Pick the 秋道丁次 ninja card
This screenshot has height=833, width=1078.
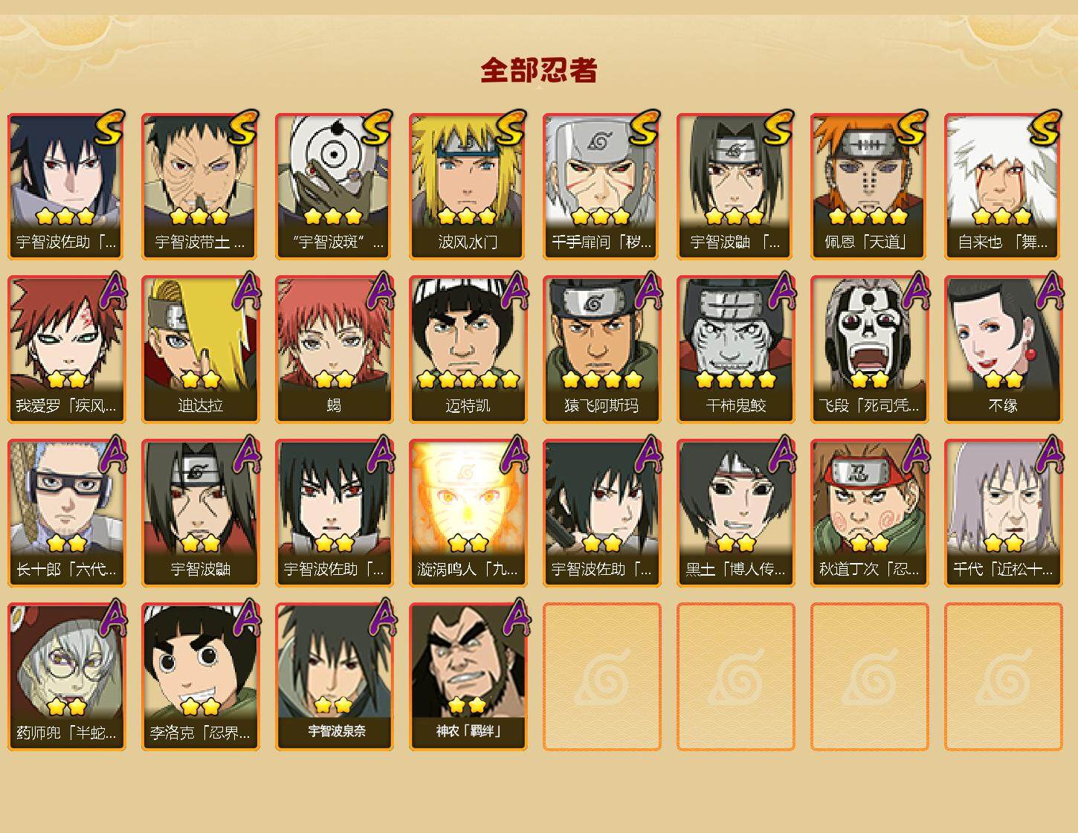coord(869,513)
